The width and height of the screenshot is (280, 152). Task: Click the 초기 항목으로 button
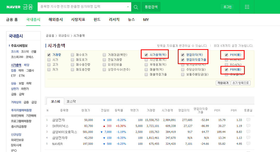tap(240, 83)
